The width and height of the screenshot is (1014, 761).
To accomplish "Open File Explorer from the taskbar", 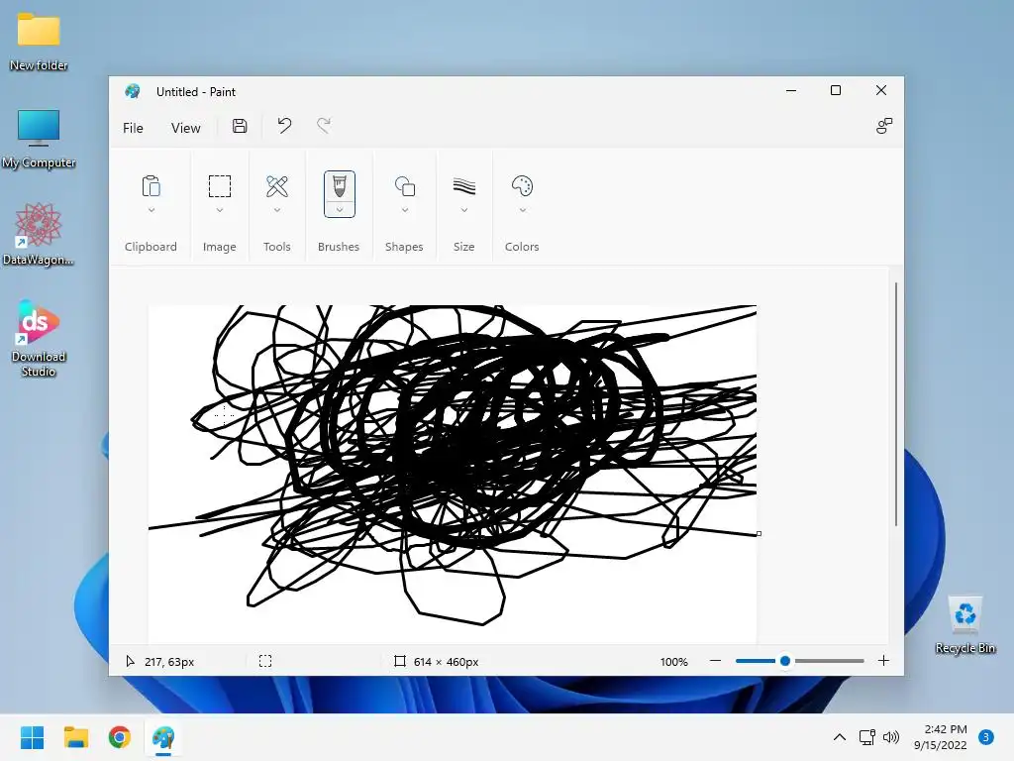I will pyautogui.click(x=76, y=737).
